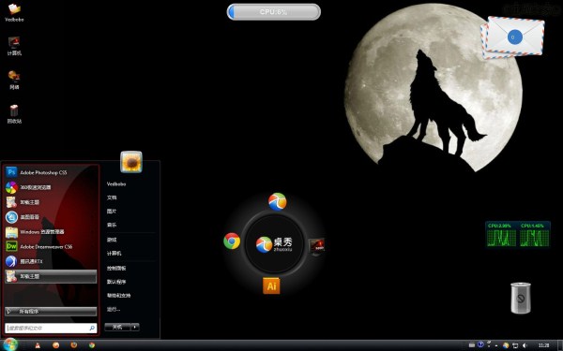Open the Illustrator Ai icon in circular dock
This screenshot has height=351, width=563.
[271, 285]
